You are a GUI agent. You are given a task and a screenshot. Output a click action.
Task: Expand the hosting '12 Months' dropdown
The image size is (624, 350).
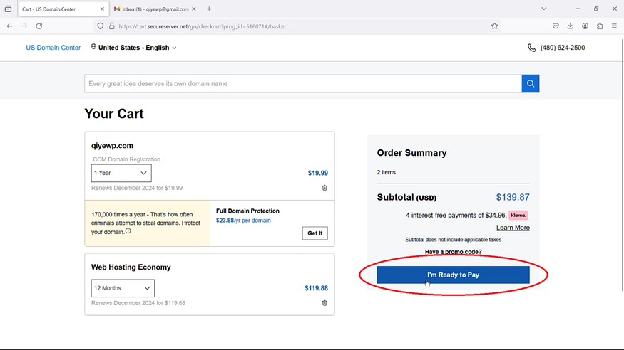pyautogui.click(x=123, y=288)
